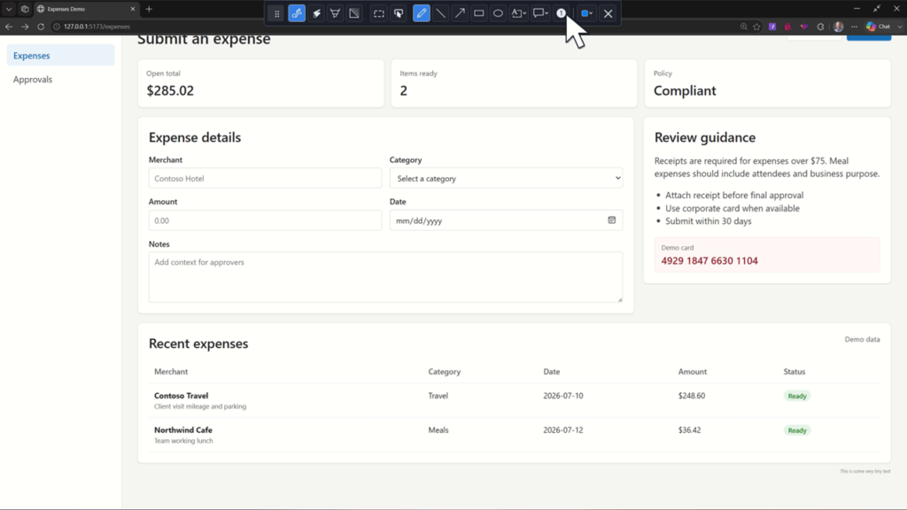Click the demo card number 4929 1847 6630 1104
This screenshot has height=510, width=907.
[709, 261]
